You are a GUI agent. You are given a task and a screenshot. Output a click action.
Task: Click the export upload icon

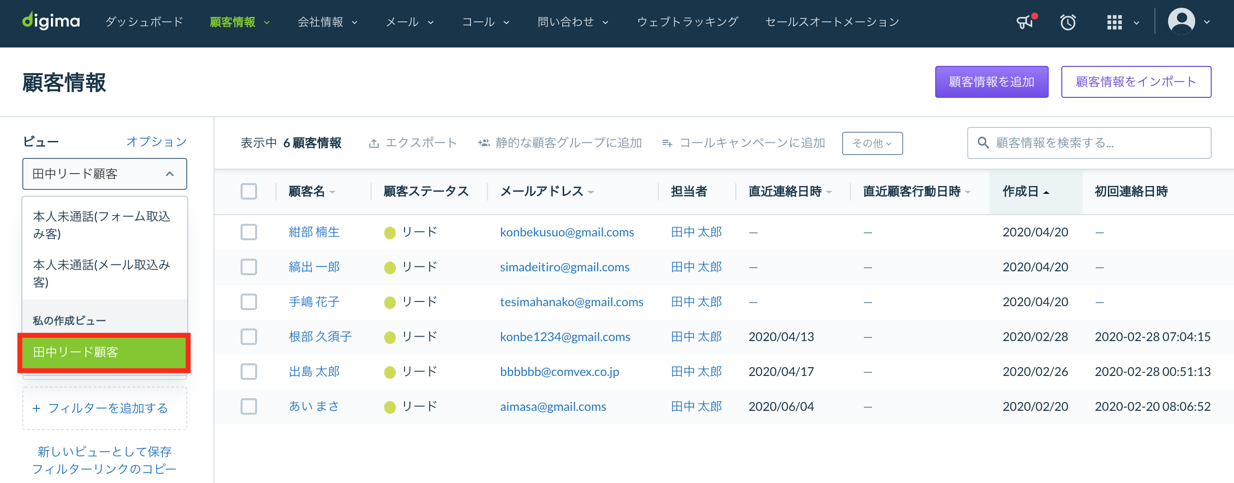pyautogui.click(x=373, y=143)
